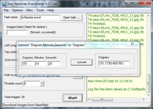The width and height of the screenshot is (153, 109).
Task: Minimize the Easy Nearmap Downloader window
Action: pos(129,3)
